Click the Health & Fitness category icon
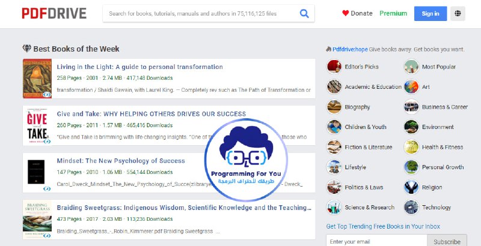 tap(411, 147)
